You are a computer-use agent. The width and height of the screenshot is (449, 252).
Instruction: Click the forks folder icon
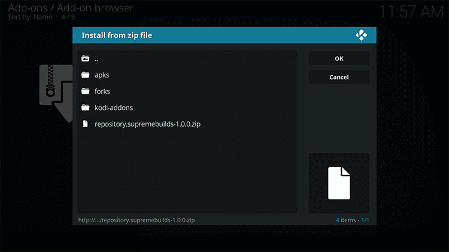tap(86, 91)
